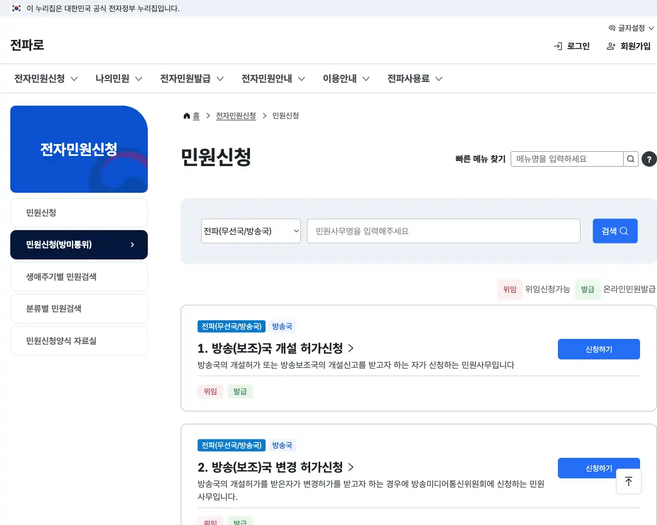Screen dimensions: 657x525
Task: Click the 전파(무선국/방송국) badge in the second card
Action: tap(231, 446)
